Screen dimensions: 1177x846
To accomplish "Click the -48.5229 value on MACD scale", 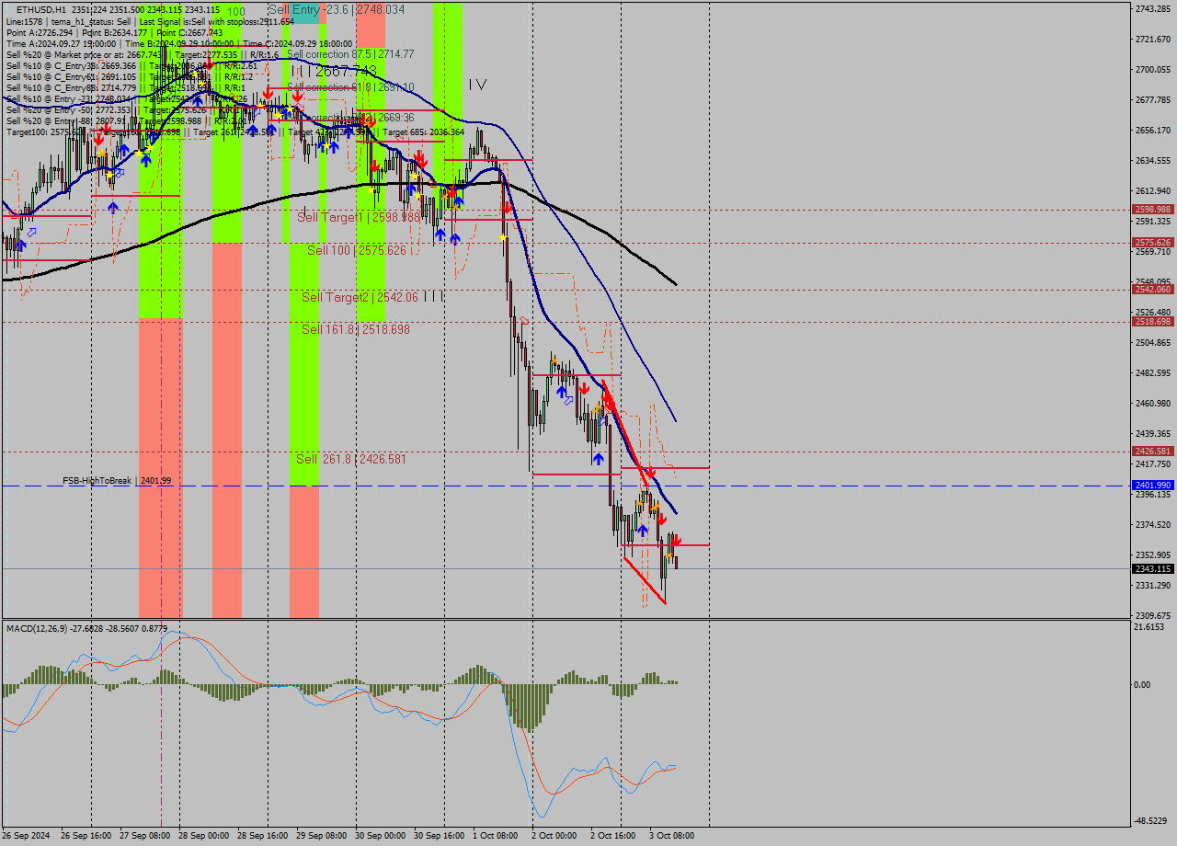I will [1150, 820].
